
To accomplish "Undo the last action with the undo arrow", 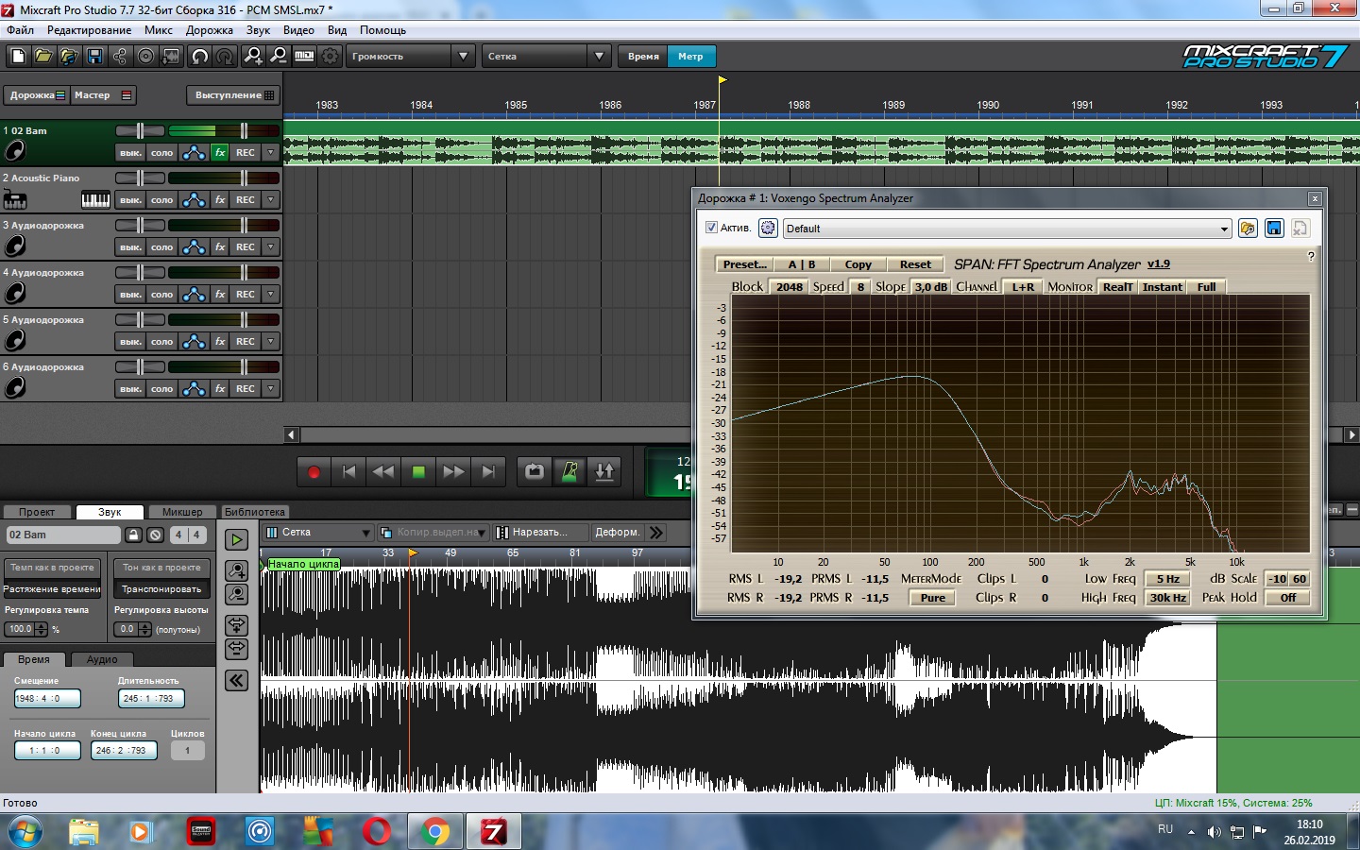I will coord(200,57).
